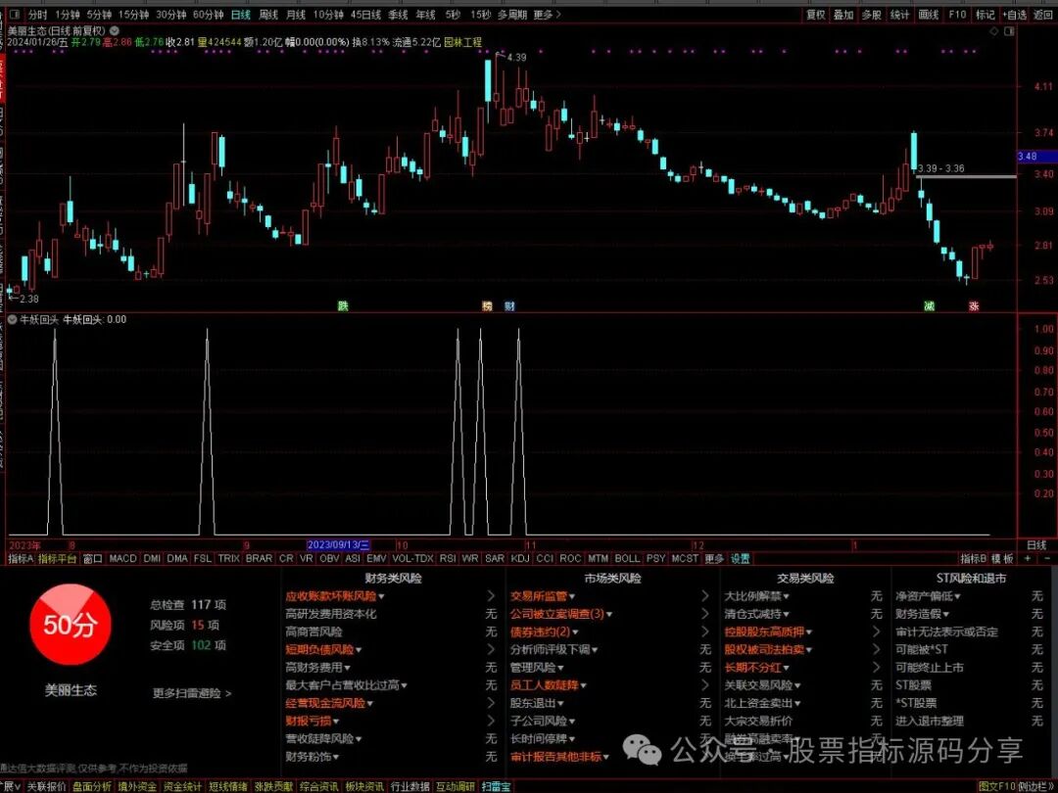
Task: Open arrow beside 经营现金流风险
Action: click(x=491, y=703)
